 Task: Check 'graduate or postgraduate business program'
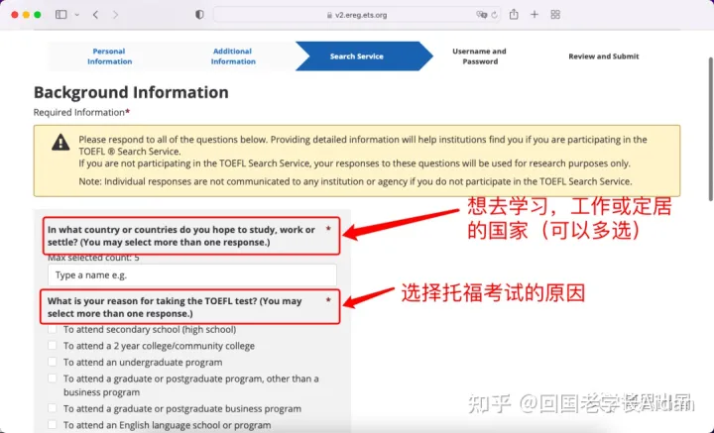coord(53,408)
